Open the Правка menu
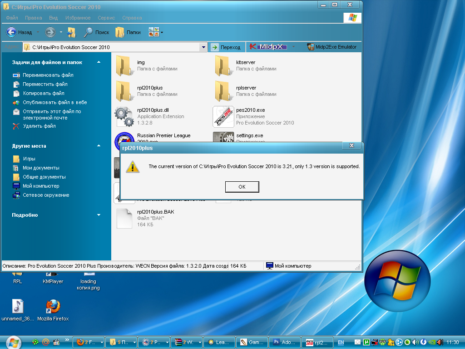The image size is (465, 349). click(x=33, y=18)
